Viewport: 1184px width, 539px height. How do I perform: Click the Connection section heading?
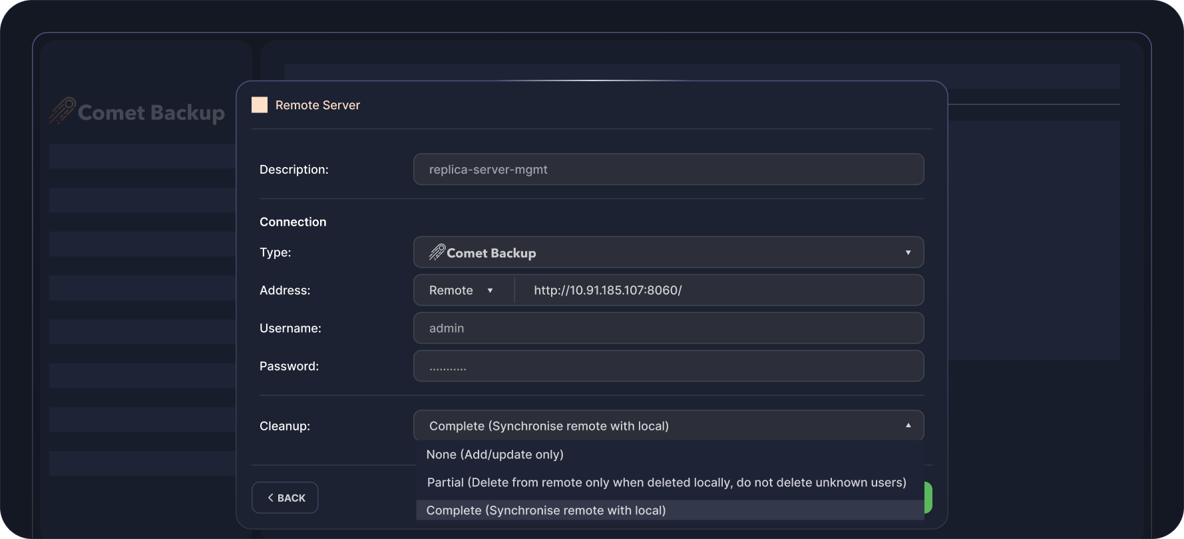point(293,222)
